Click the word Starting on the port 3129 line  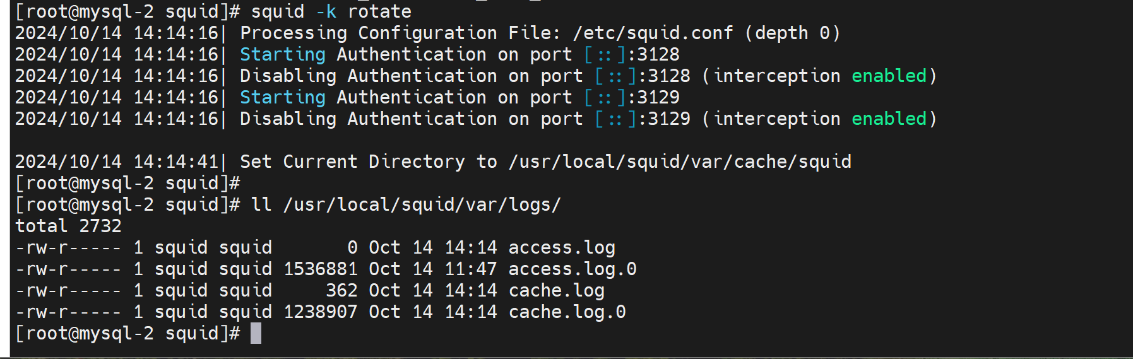pyautogui.click(x=282, y=97)
